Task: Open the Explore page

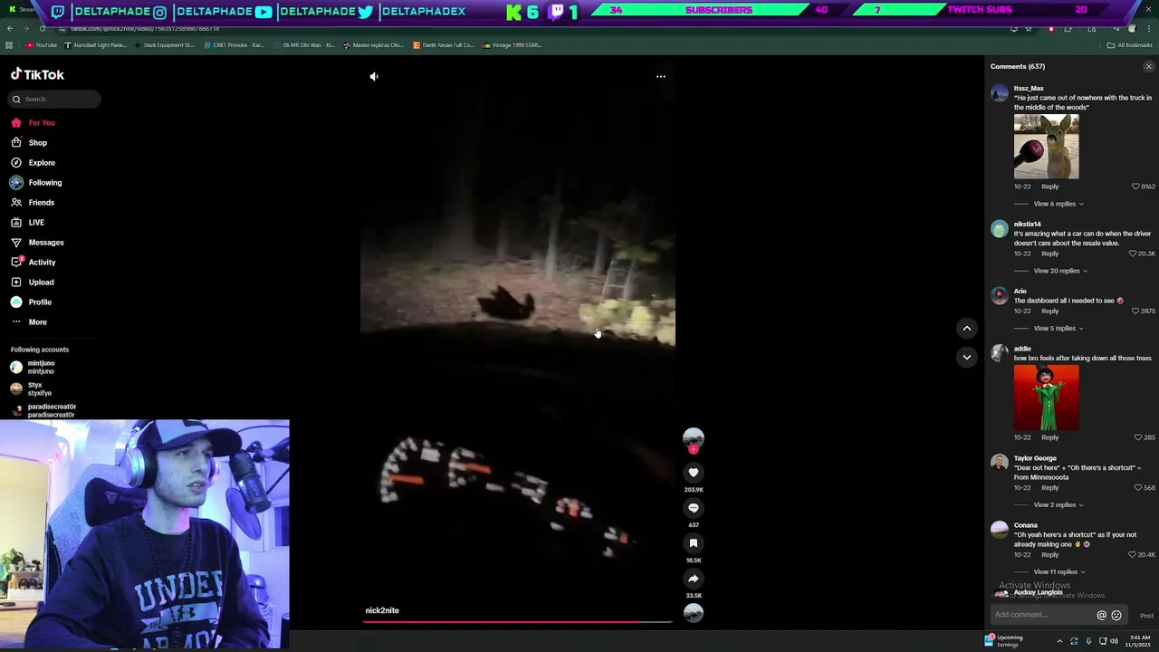Action: 33,162
